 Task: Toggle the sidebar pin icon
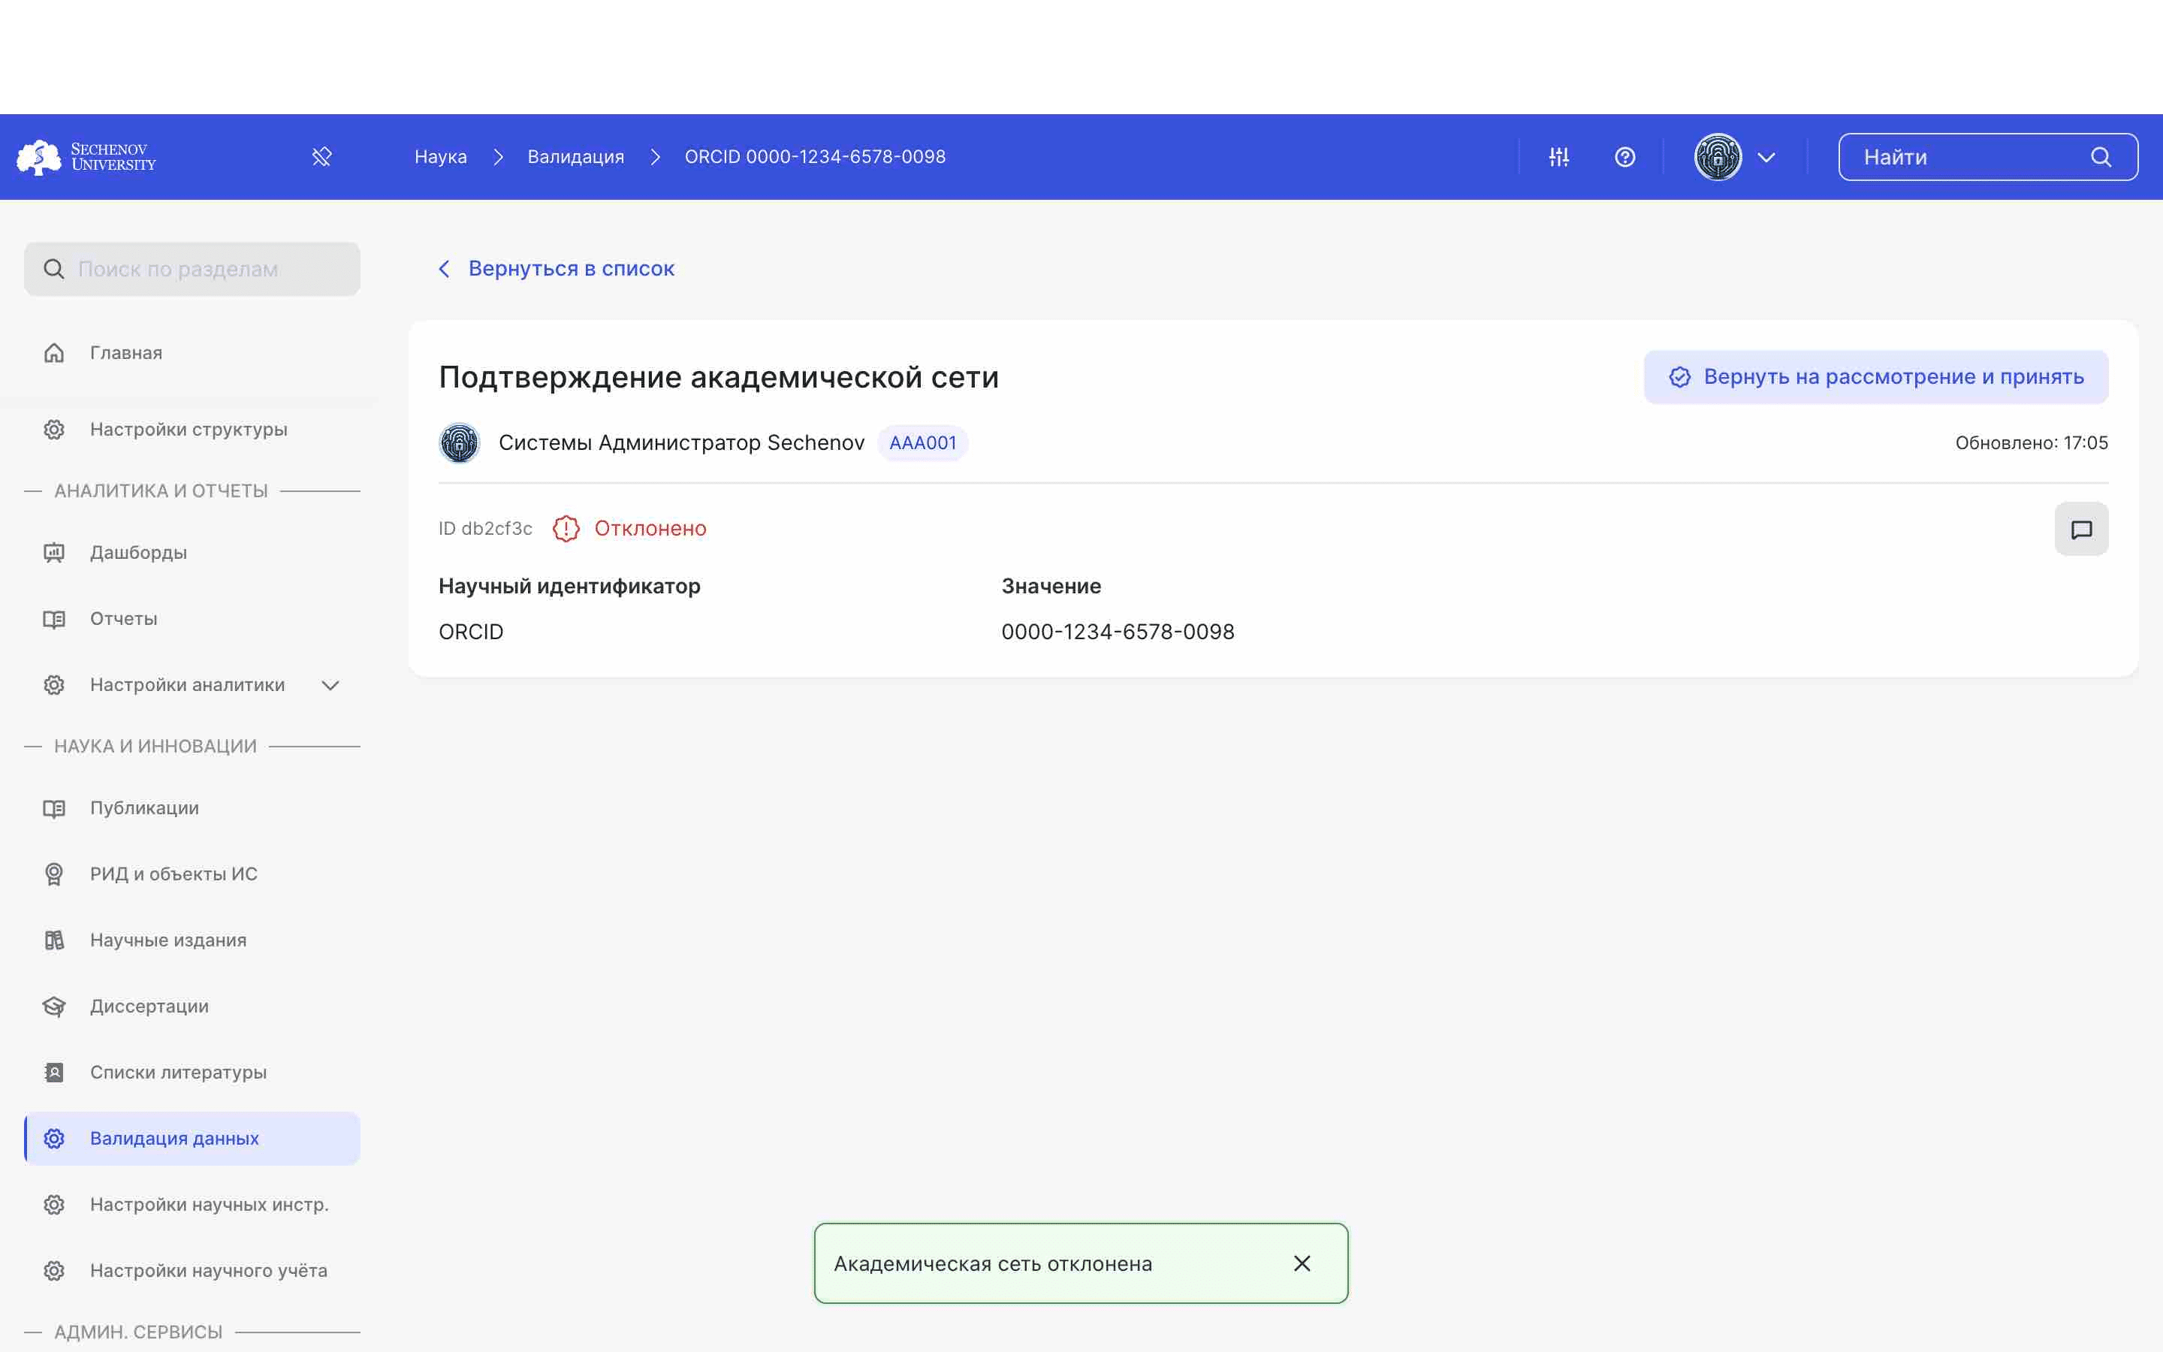tap(321, 158)
